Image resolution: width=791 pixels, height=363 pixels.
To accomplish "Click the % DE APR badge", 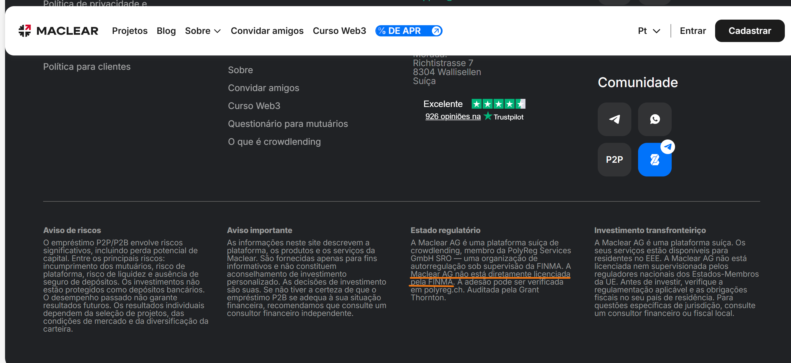I will [408, 31].
